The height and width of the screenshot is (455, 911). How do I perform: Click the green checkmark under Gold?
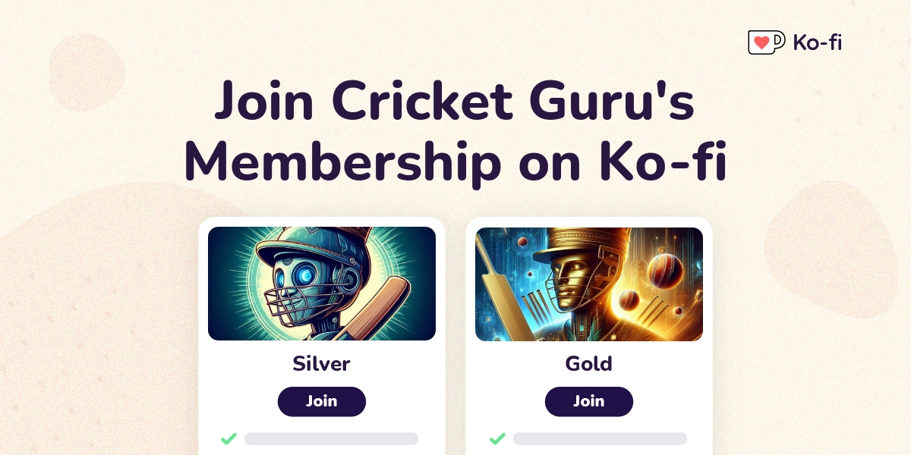click(497, 438)
